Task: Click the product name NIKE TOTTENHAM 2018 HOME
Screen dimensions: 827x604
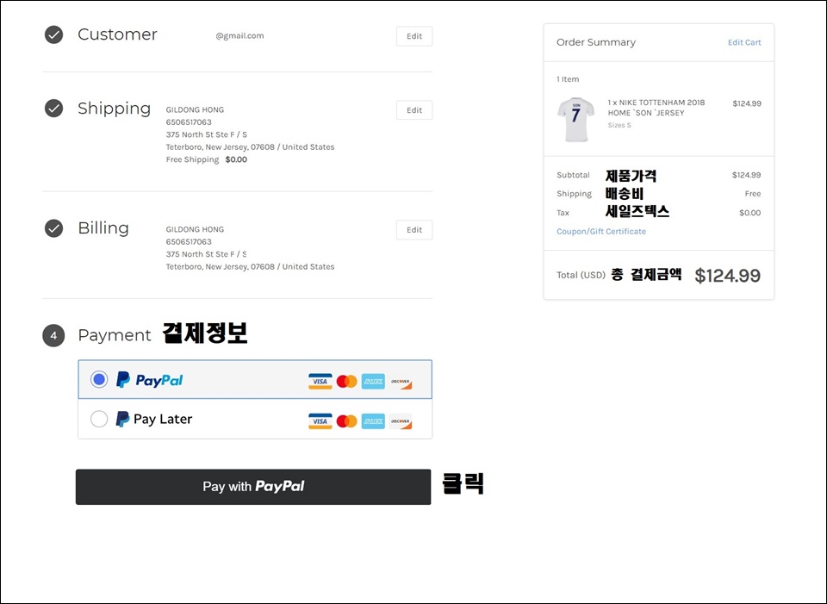Action: (x=656, y=108)
